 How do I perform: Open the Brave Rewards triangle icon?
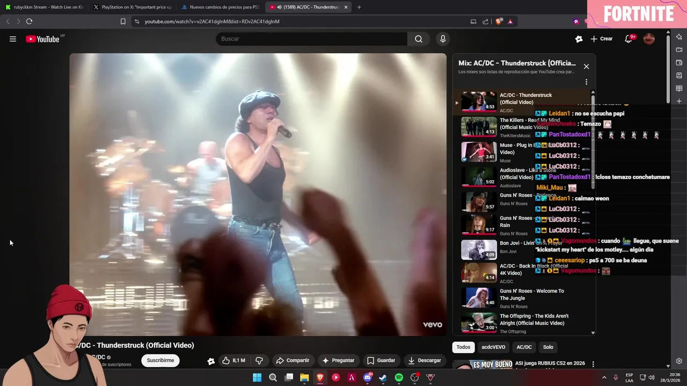(510, 21)
